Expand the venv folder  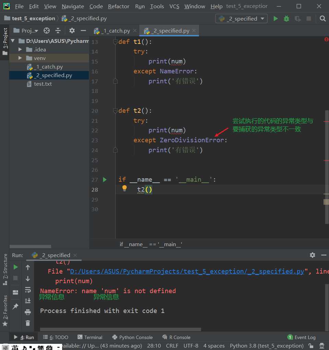click(x=20, y=58)
